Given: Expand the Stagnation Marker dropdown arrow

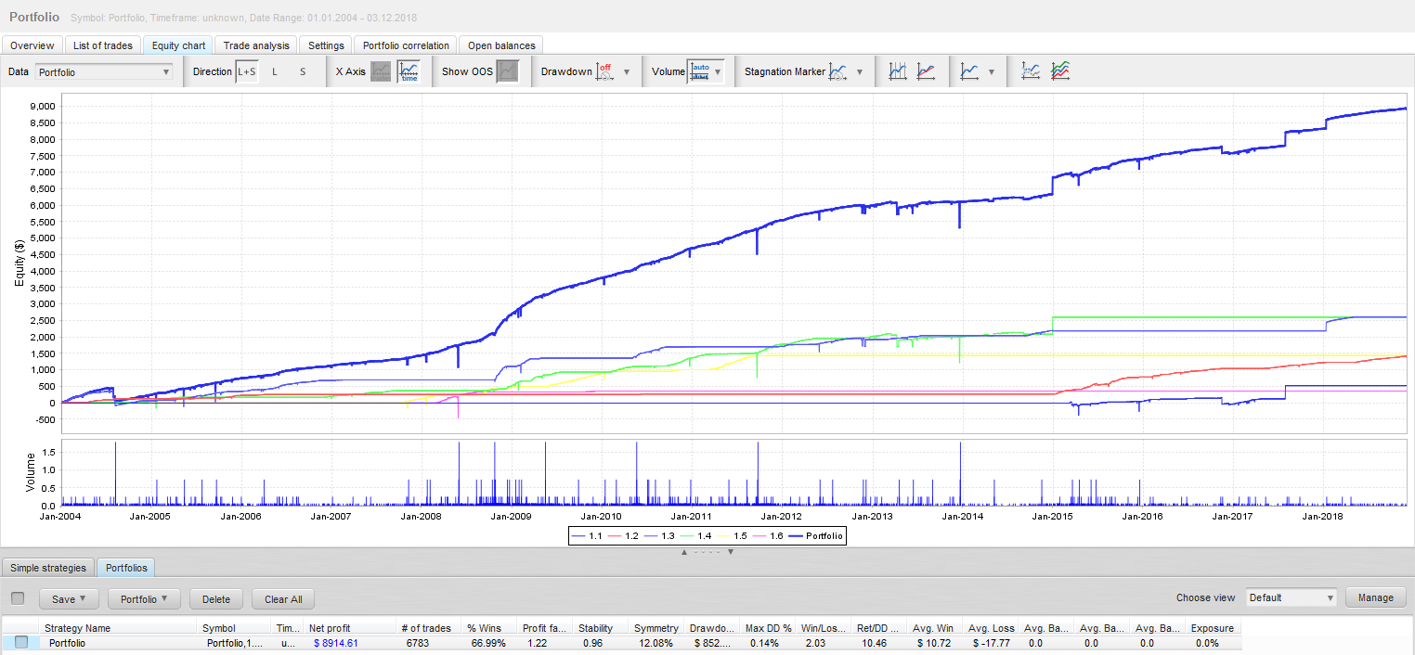Looking at the screenshot, I should point(860,71).
